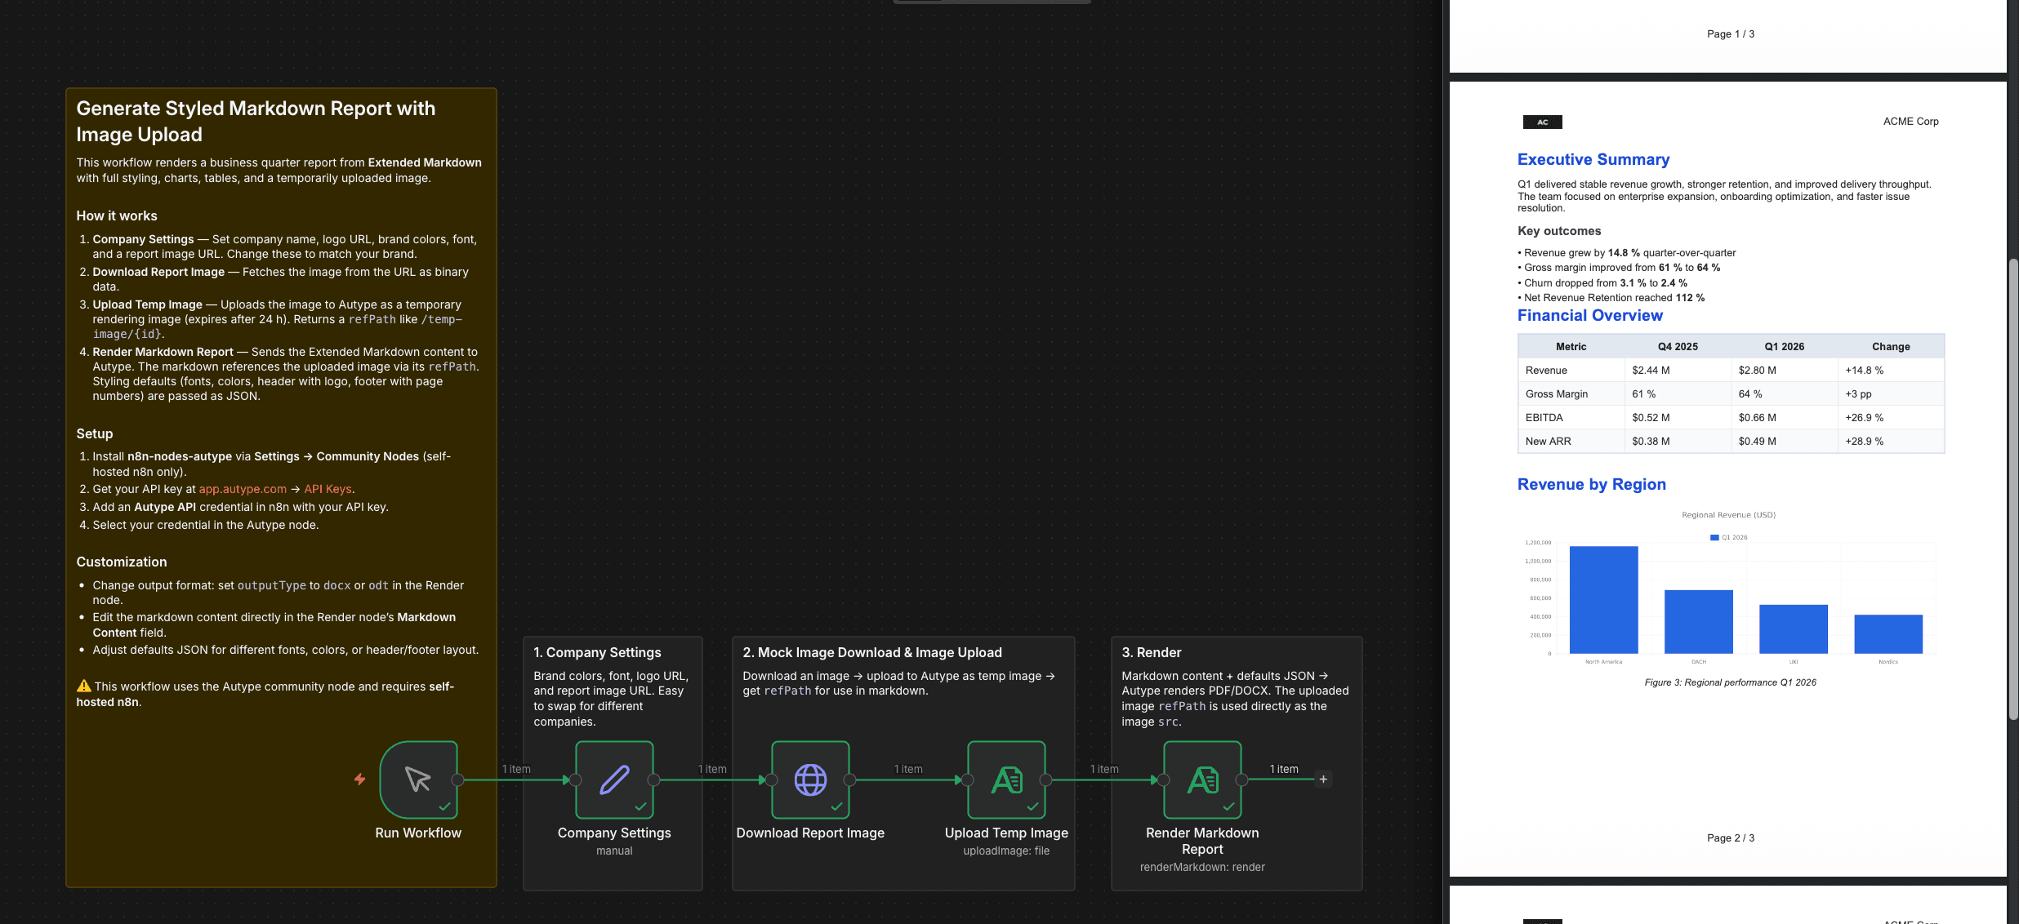The image size is (2019, 924).
Task: Click the plus button after Render Markdown Report
Action: [x=1323, y=780]
